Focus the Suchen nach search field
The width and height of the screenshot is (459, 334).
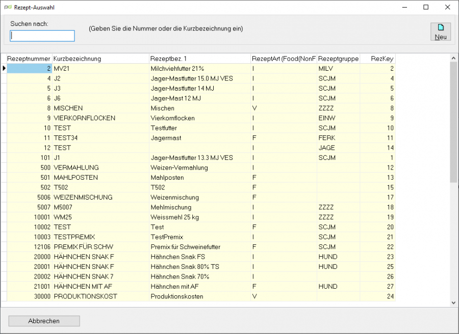[x=42, y=36]
